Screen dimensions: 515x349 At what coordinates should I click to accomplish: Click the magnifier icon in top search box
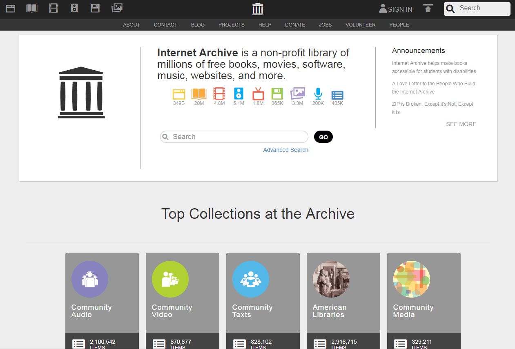pos(450,9)
